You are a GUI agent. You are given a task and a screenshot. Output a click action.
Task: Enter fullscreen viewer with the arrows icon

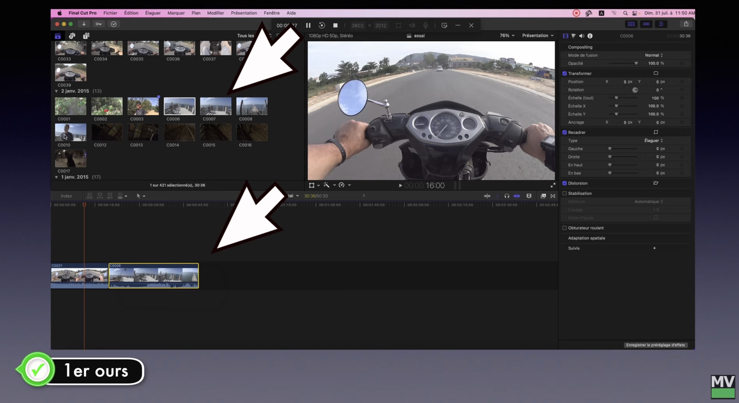pos(553,185)
